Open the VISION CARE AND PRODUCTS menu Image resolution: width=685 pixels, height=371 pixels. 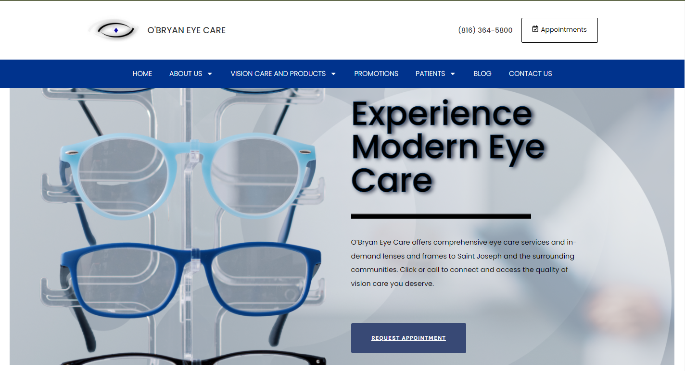pos(278,74)
